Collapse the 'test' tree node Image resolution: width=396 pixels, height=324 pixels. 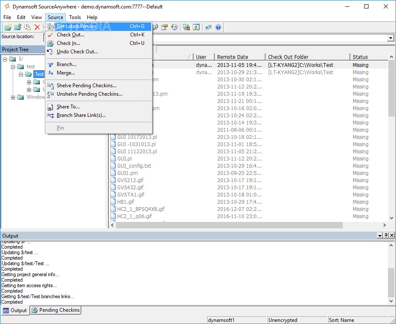point(13,67)
